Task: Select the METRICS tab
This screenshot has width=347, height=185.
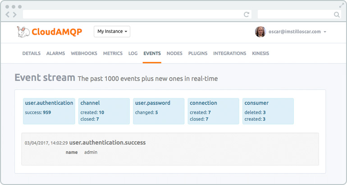Action: (x=113, y=53)
